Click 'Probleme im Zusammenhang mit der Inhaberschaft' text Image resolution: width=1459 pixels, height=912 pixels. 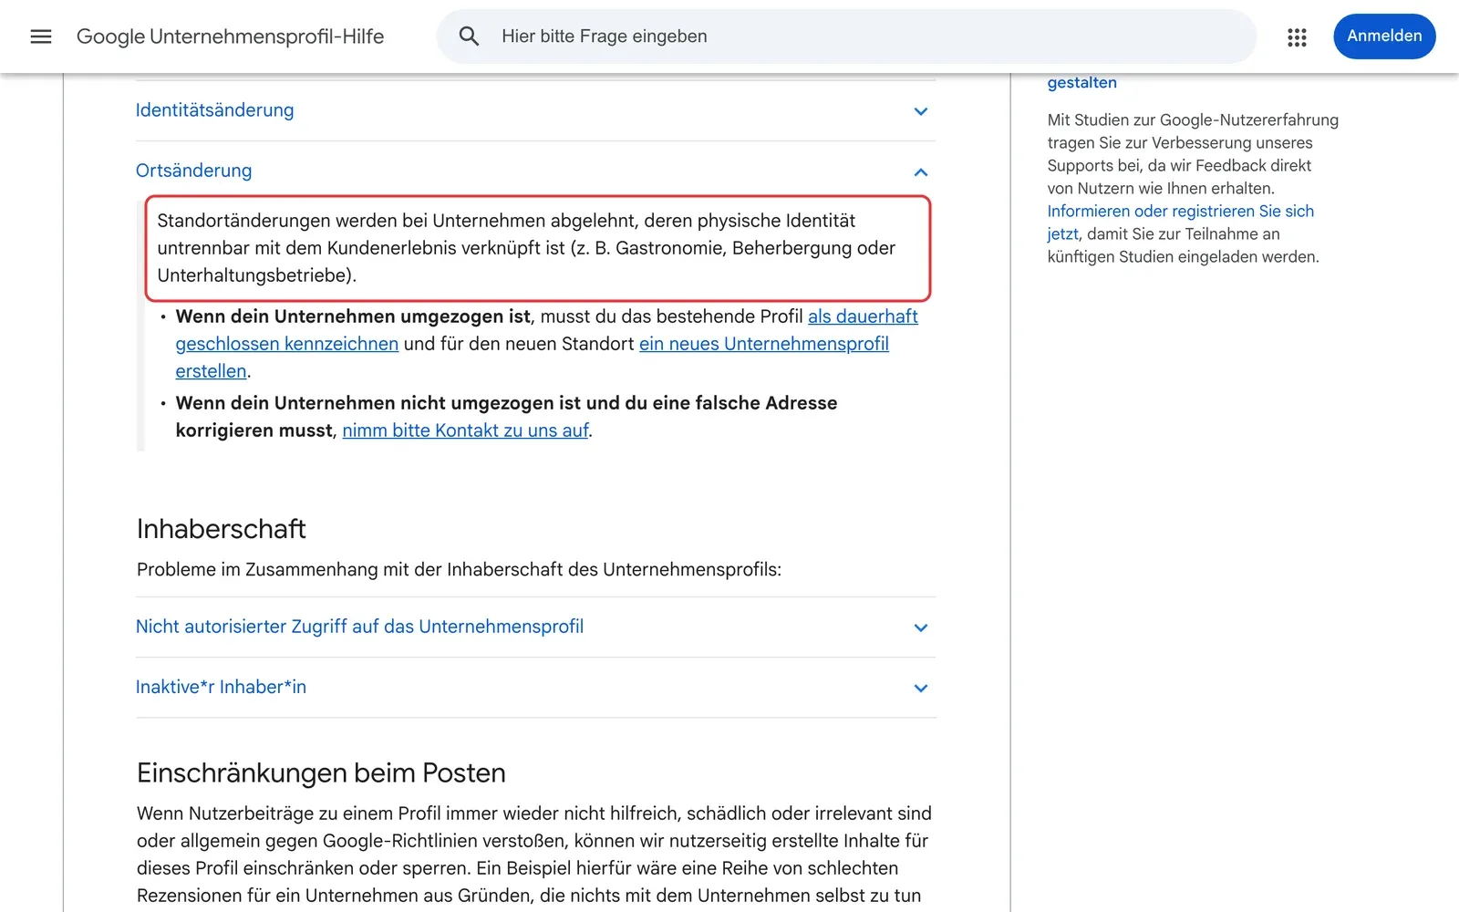click(459, 570)
